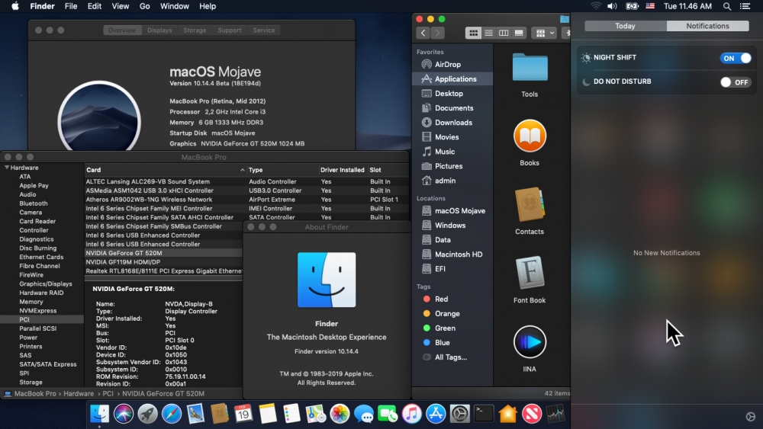
Task: Open Calendar from the Dock
Action: [x=243, y=414]
